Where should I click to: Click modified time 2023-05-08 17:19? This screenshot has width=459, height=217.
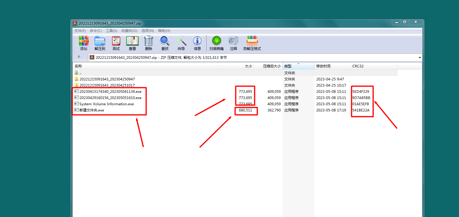[331, 110]
